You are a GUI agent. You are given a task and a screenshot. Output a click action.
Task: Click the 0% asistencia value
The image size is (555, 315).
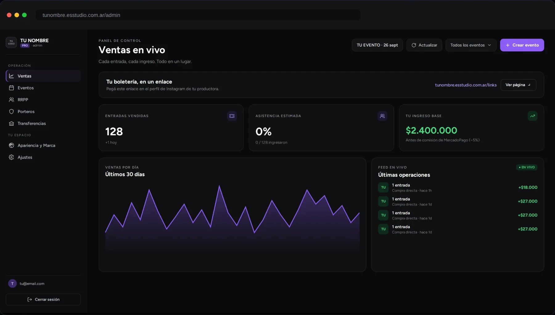(264, 132)
